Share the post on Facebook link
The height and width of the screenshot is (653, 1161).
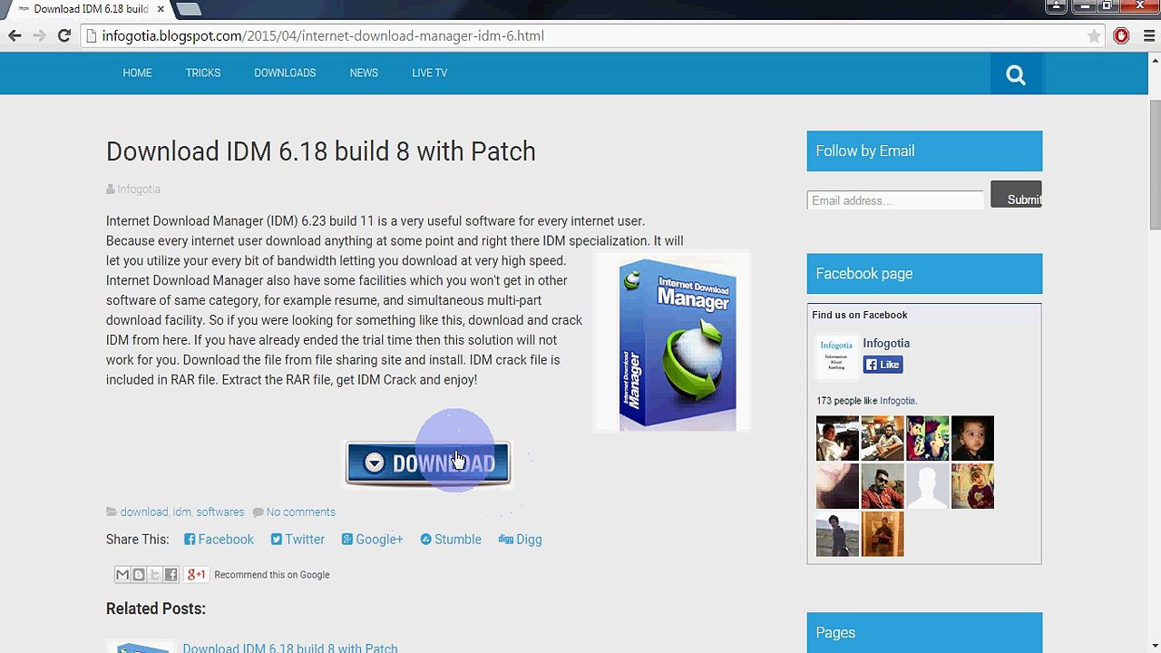[x=219, y=539]
